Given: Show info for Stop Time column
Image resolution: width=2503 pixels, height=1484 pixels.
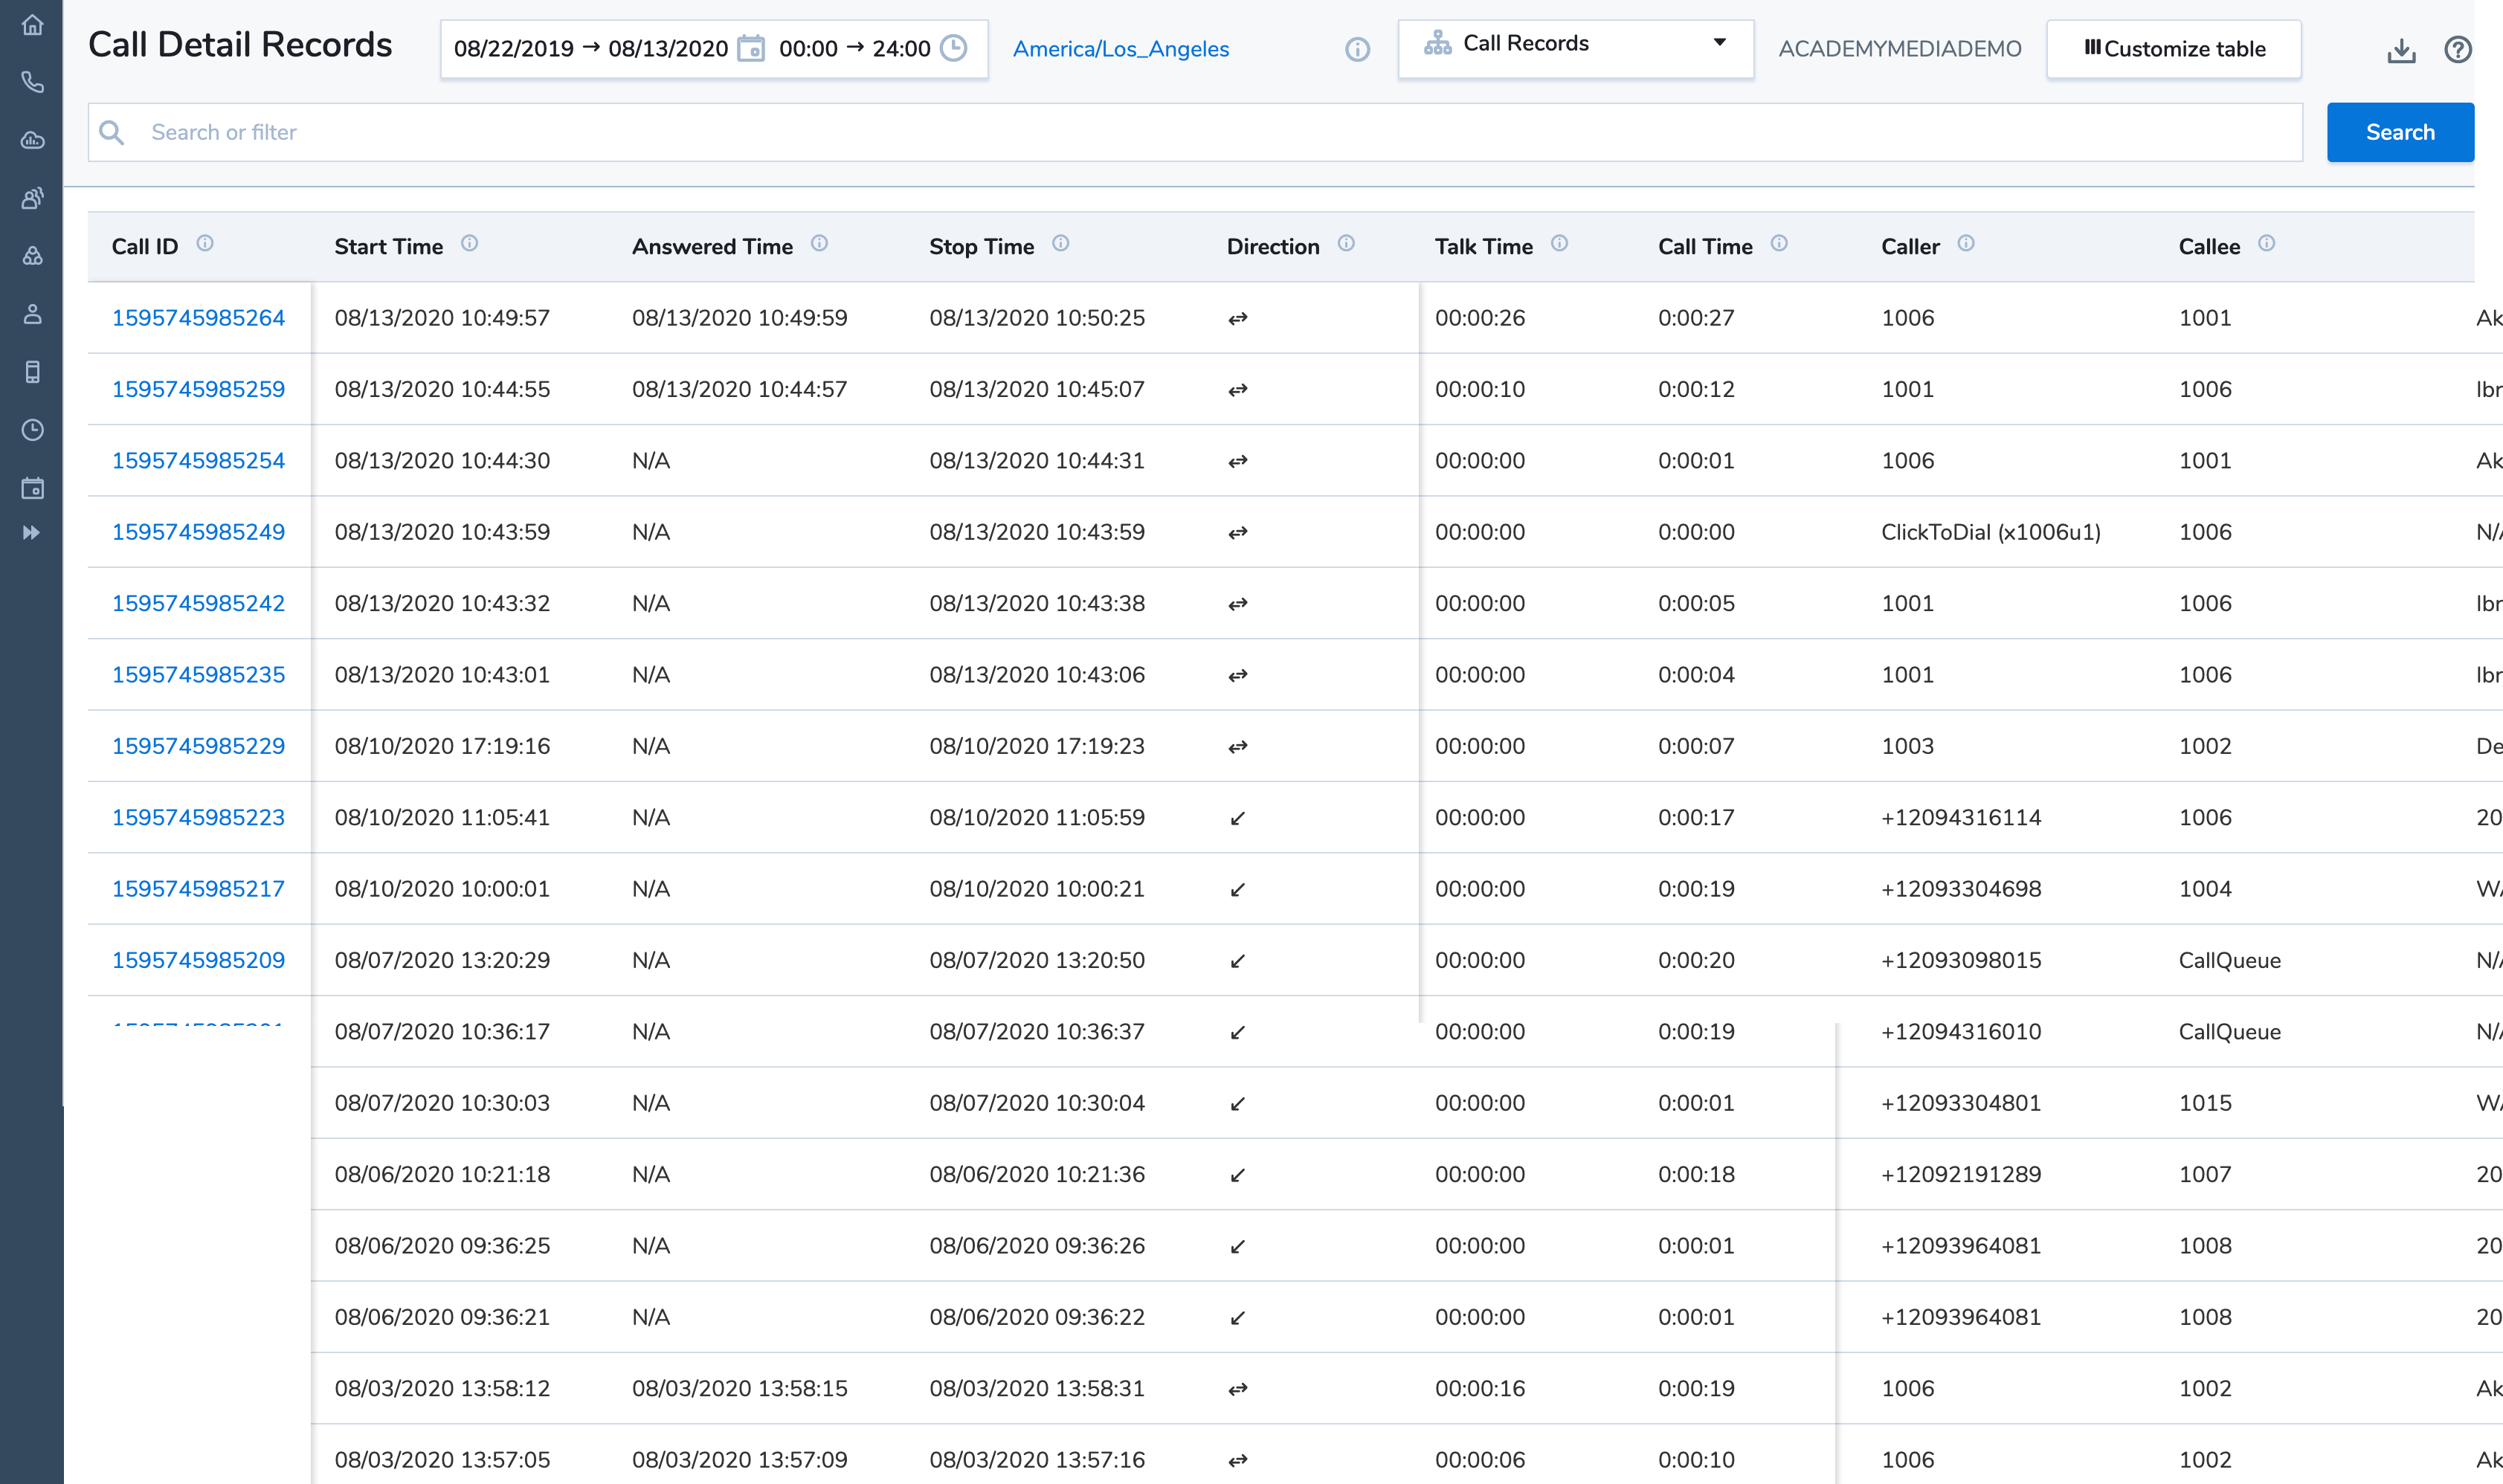Looking at the screenshot, I should (1061, 243).
